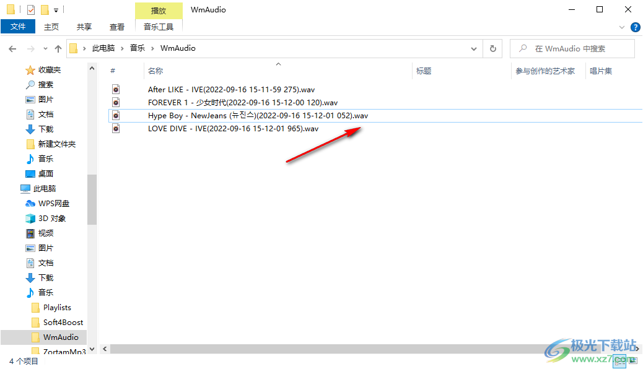
Task: Click the sidebar scroll down arrow
Action: pyautogui.click(x=92, y=349)
